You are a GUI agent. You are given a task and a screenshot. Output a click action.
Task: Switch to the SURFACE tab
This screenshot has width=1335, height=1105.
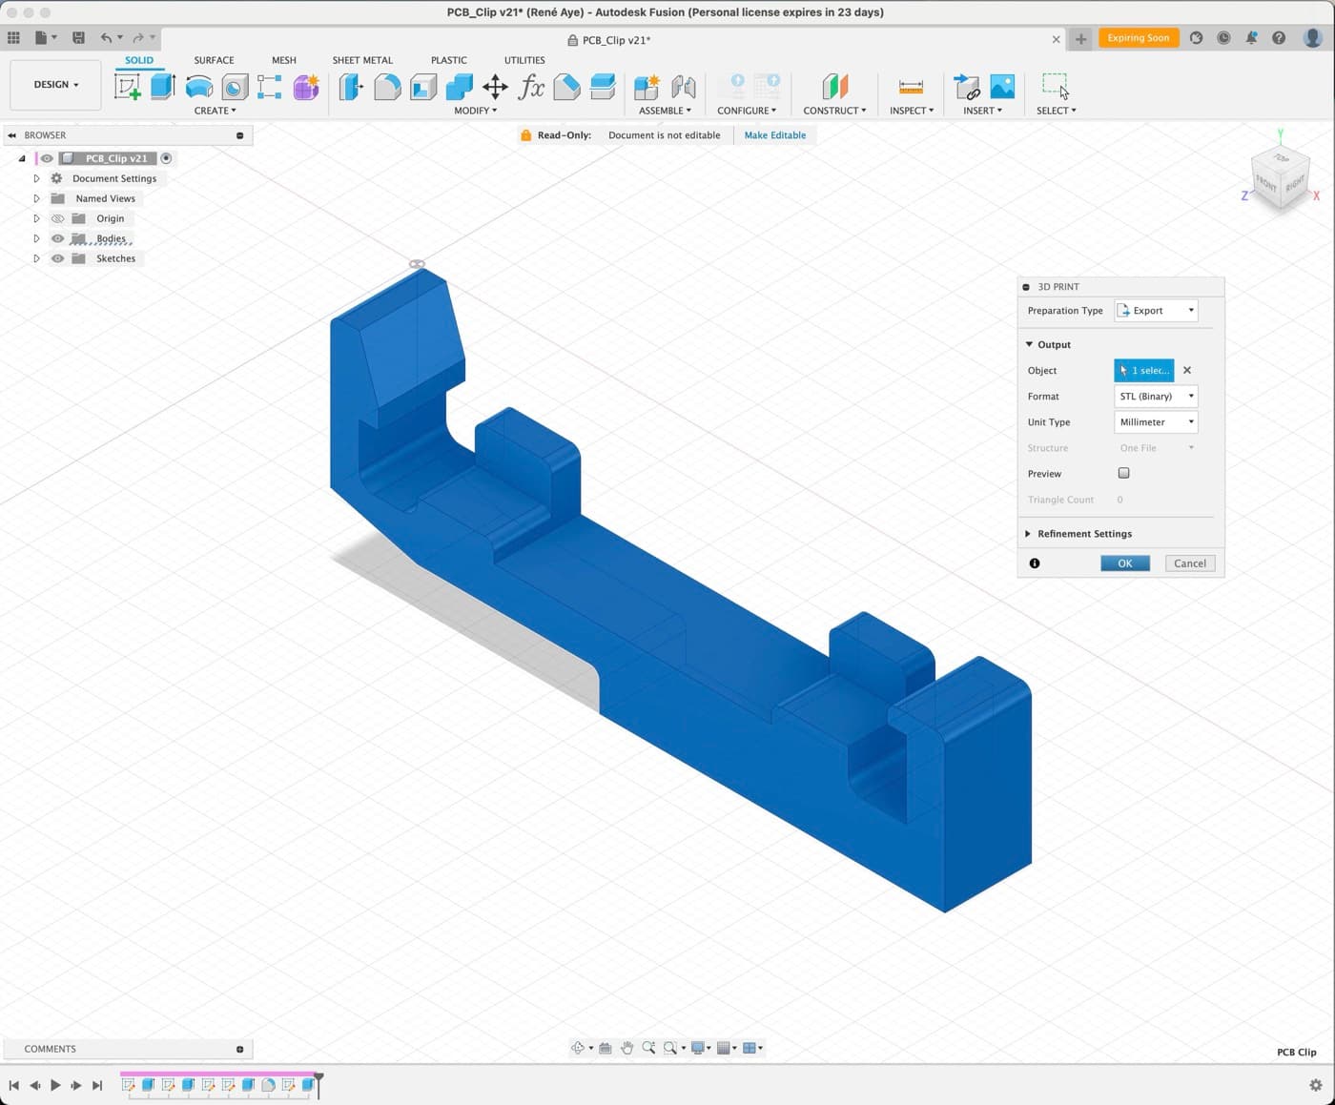point(214,60)
